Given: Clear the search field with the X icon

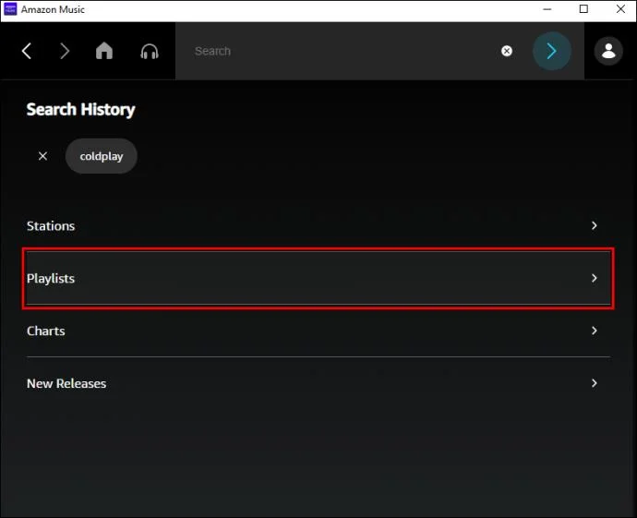Looking at the screenshot, I should pyautogui.click(x=507, y=51).
